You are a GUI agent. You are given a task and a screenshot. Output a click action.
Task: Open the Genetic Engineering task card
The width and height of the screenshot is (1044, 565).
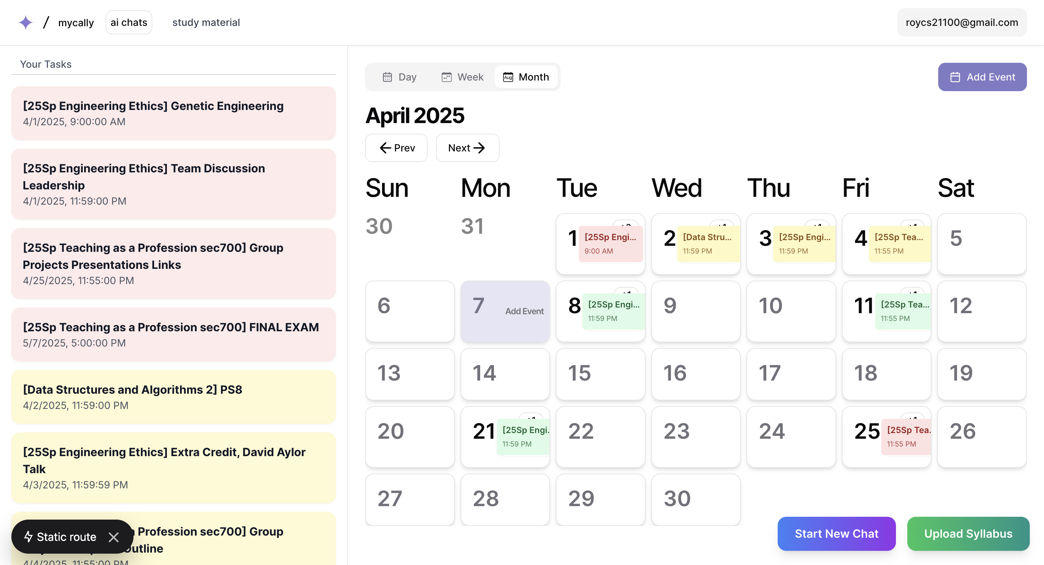173,113
